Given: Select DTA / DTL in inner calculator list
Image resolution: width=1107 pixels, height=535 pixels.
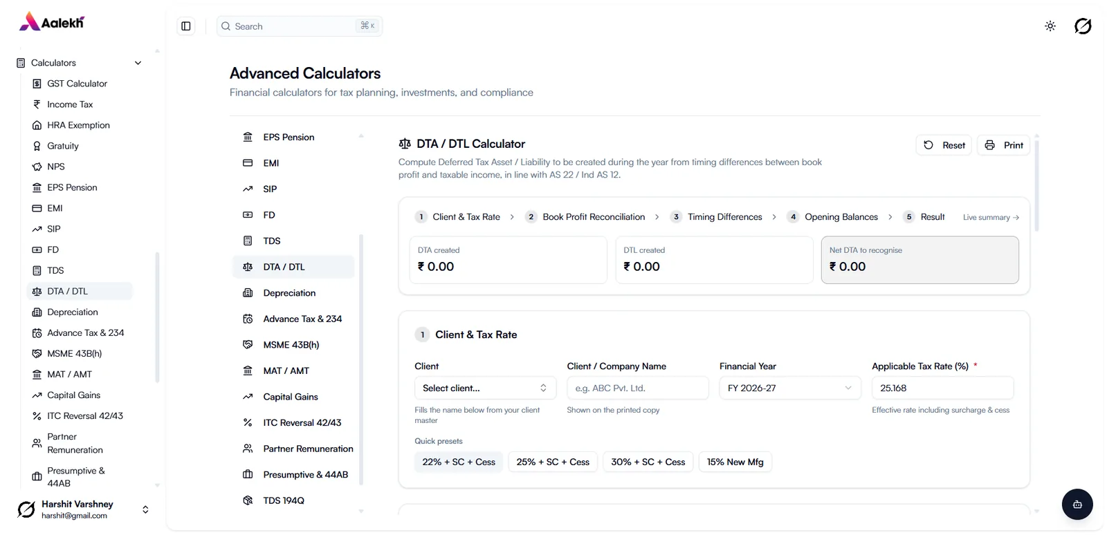Looking at the screenshot, I should 293,267.
